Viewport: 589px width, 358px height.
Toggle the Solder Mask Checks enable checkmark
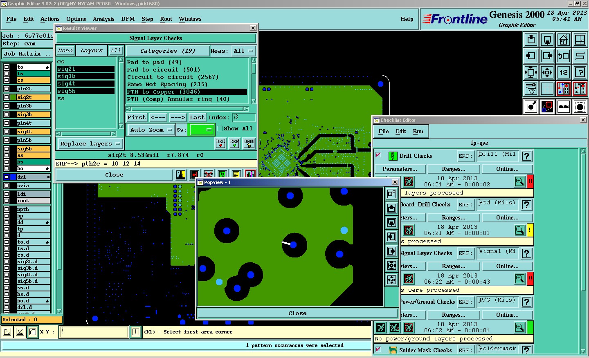click(x=378, y=349)
